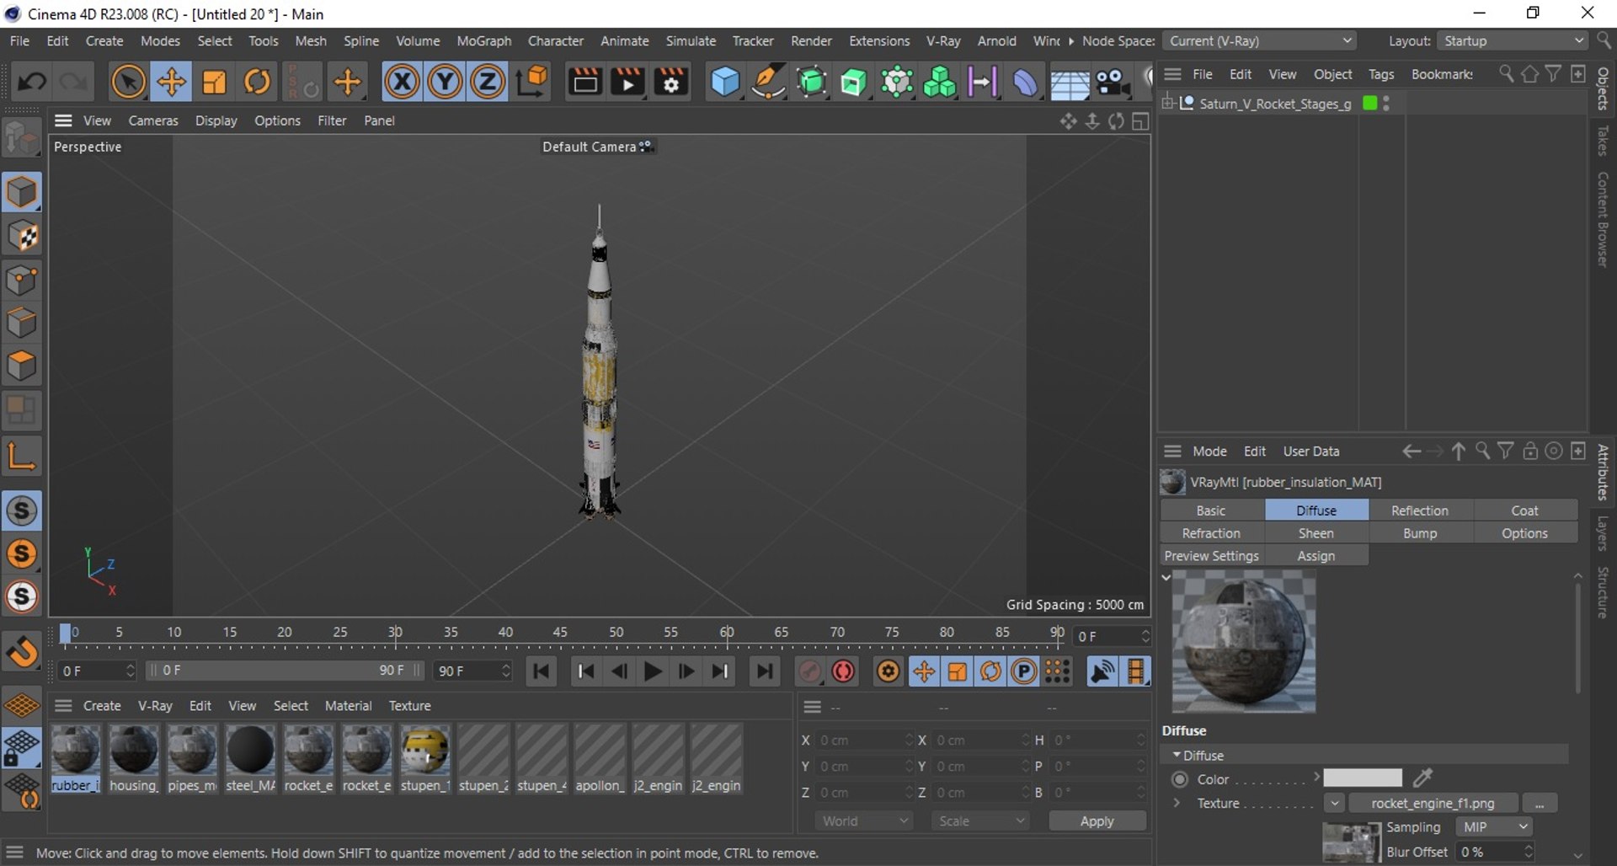Select the Move tool in top toolbar
The image size is (1617, 866).
coord(171,82)
